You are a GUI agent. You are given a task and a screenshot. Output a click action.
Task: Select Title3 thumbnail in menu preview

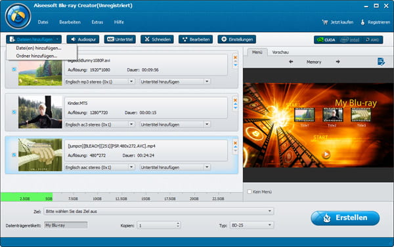click(x=361, y=115)
